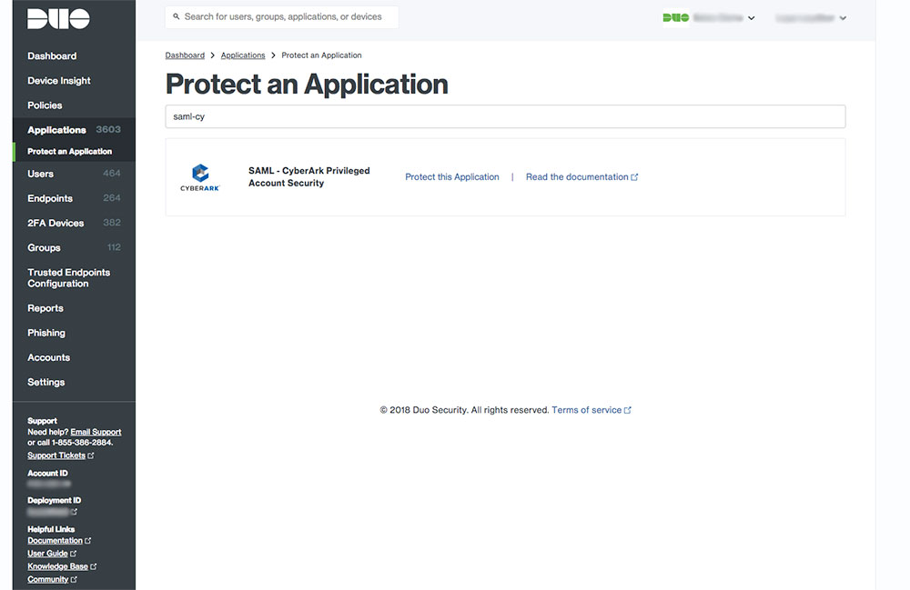Open Phishing in the sidebar

tap(45, 333)
